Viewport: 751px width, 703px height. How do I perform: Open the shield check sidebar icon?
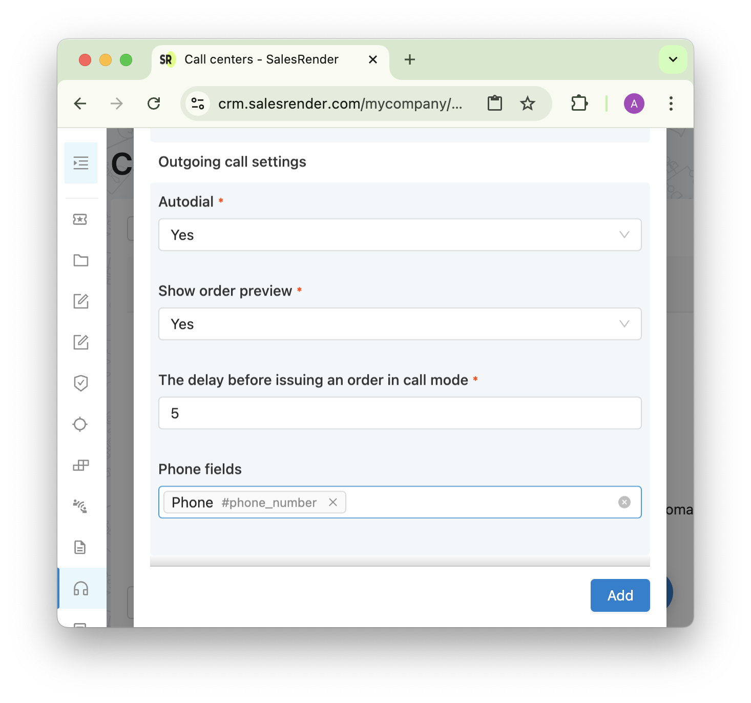80,383
